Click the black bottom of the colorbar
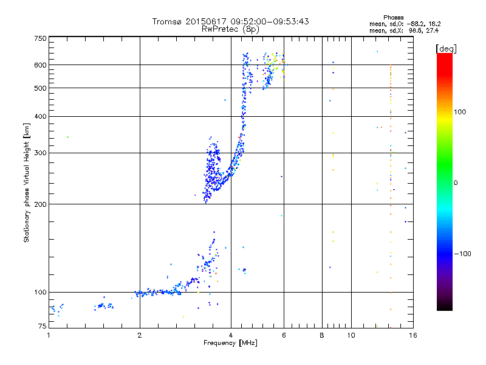The image size is (486, 365). 445,306
